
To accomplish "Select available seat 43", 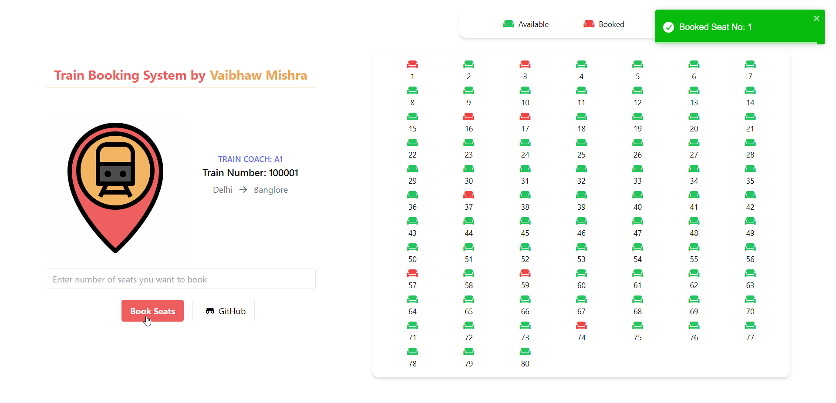I will pos(412,221).
